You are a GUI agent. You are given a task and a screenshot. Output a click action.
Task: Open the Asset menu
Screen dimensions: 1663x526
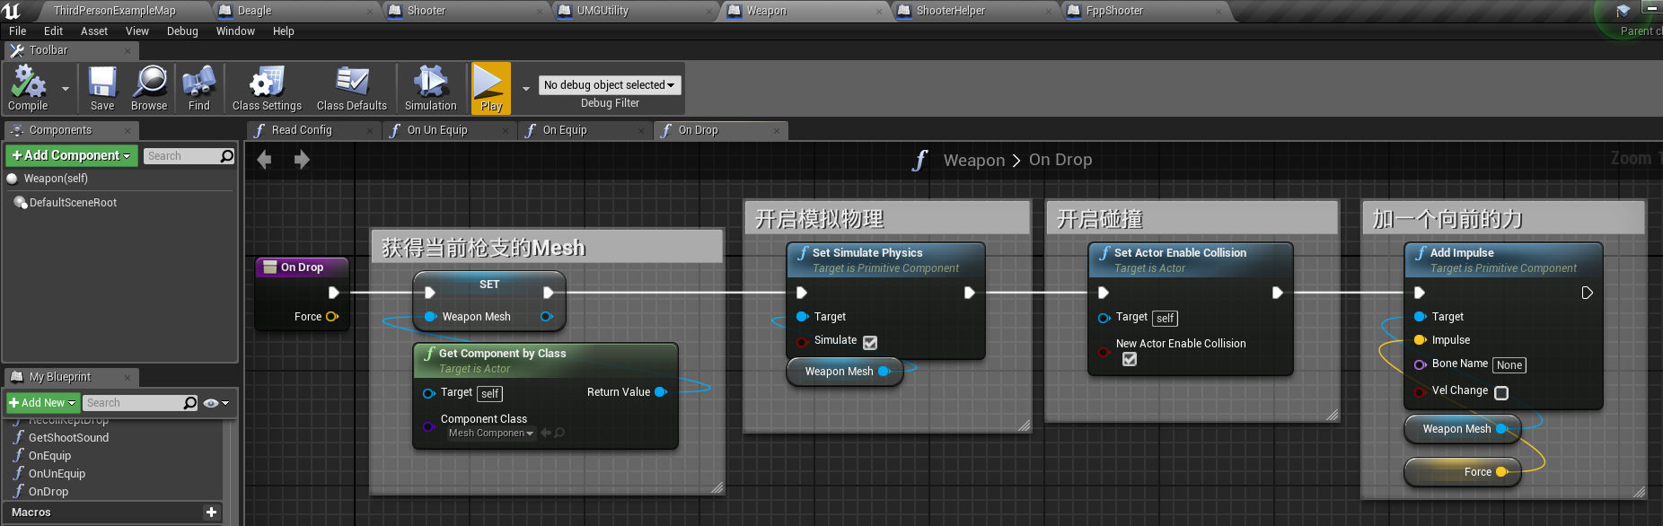coord(94,31)
